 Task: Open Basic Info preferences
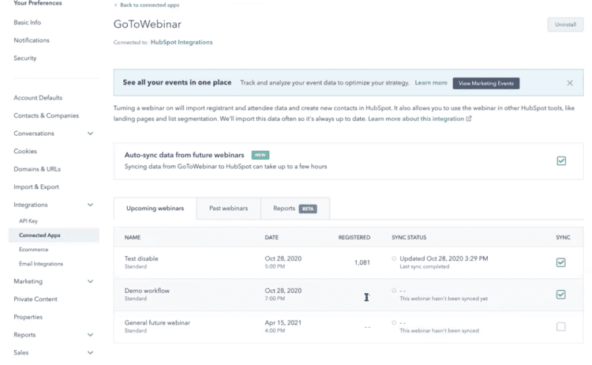pos(27,22)
